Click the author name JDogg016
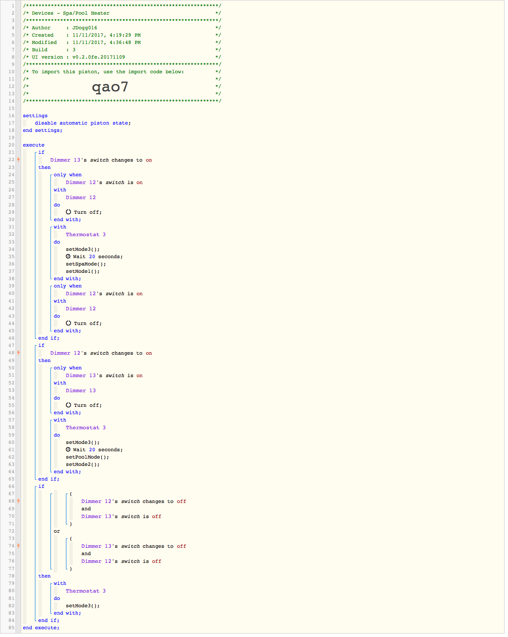 coord(85,28)
